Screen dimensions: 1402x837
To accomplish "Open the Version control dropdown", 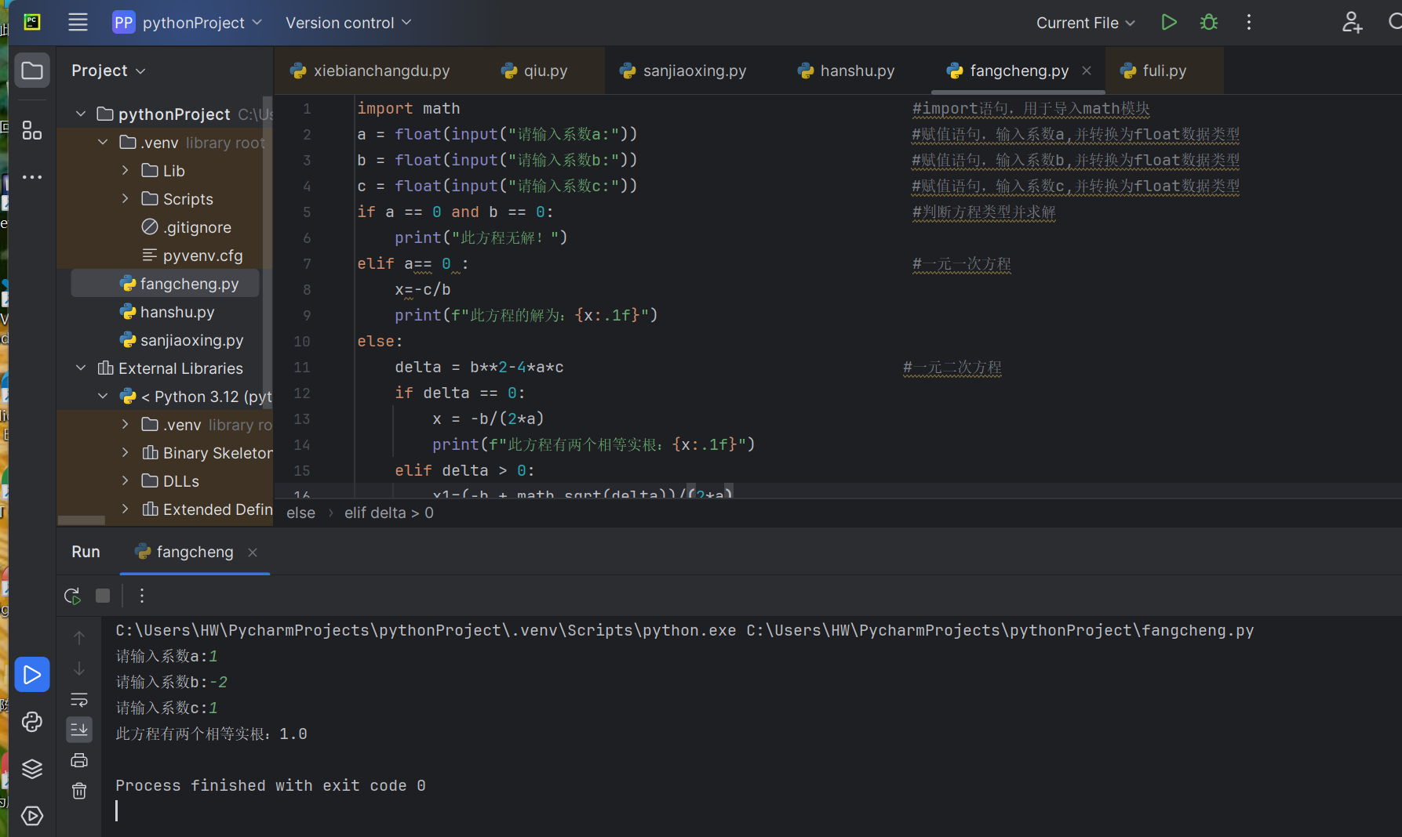I will (348, 23).
